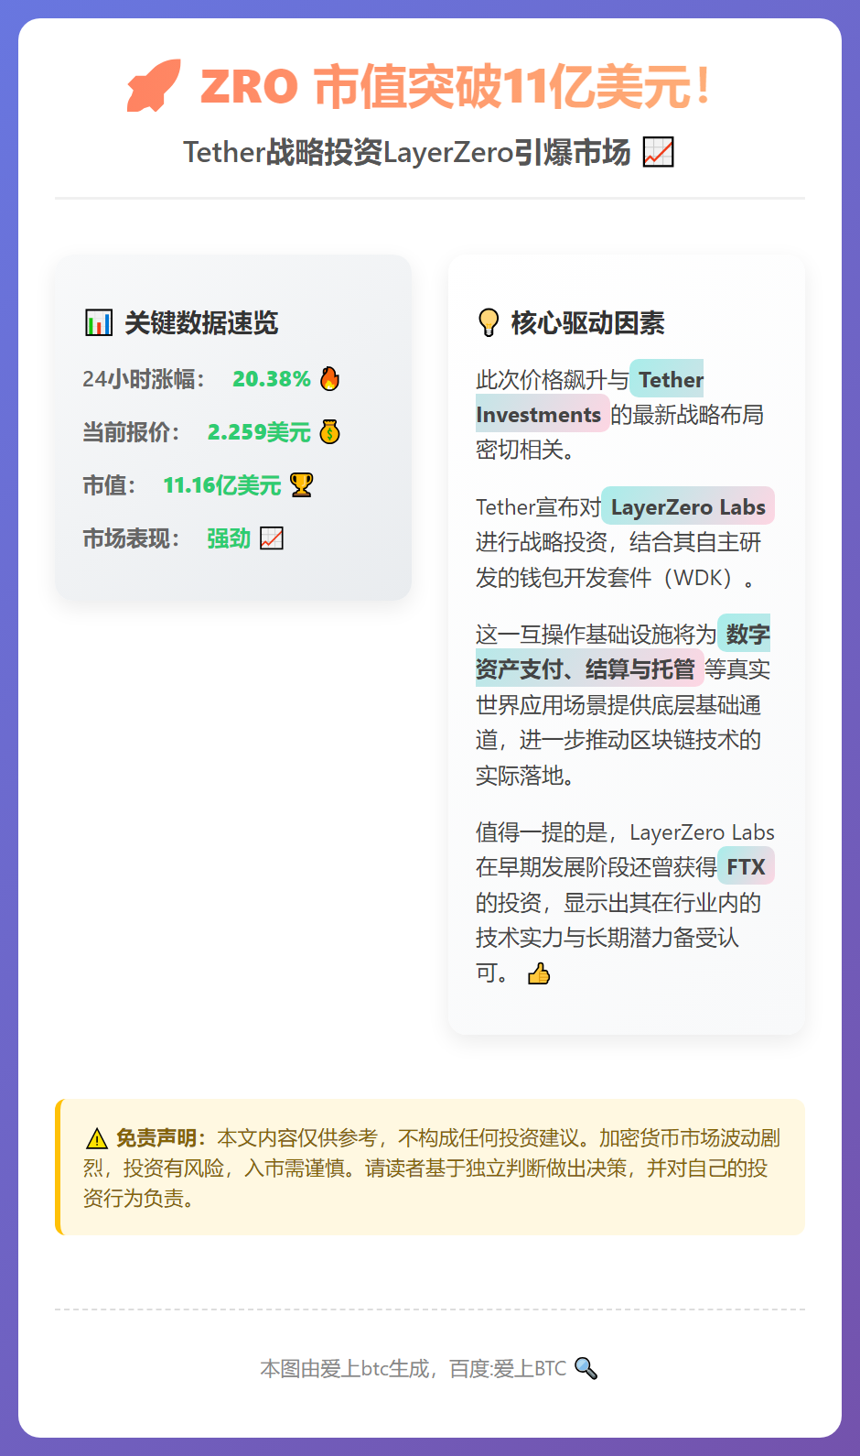Image resolution: width=860 pixels, height=1456 pixels.
Task: Click the footer text 本图由爱上btc生成
Action: pos(345,1368)
